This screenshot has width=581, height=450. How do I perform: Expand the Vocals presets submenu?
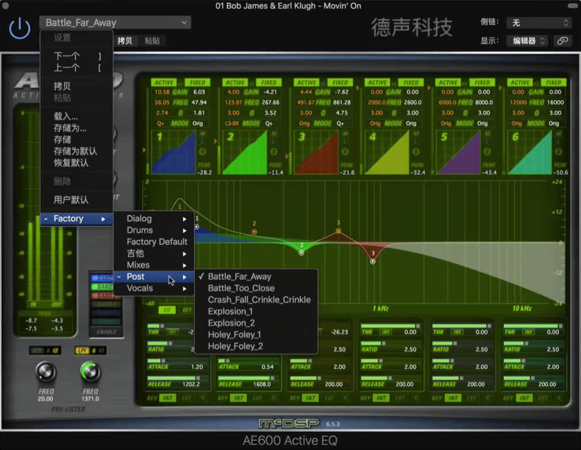point(154,288)
